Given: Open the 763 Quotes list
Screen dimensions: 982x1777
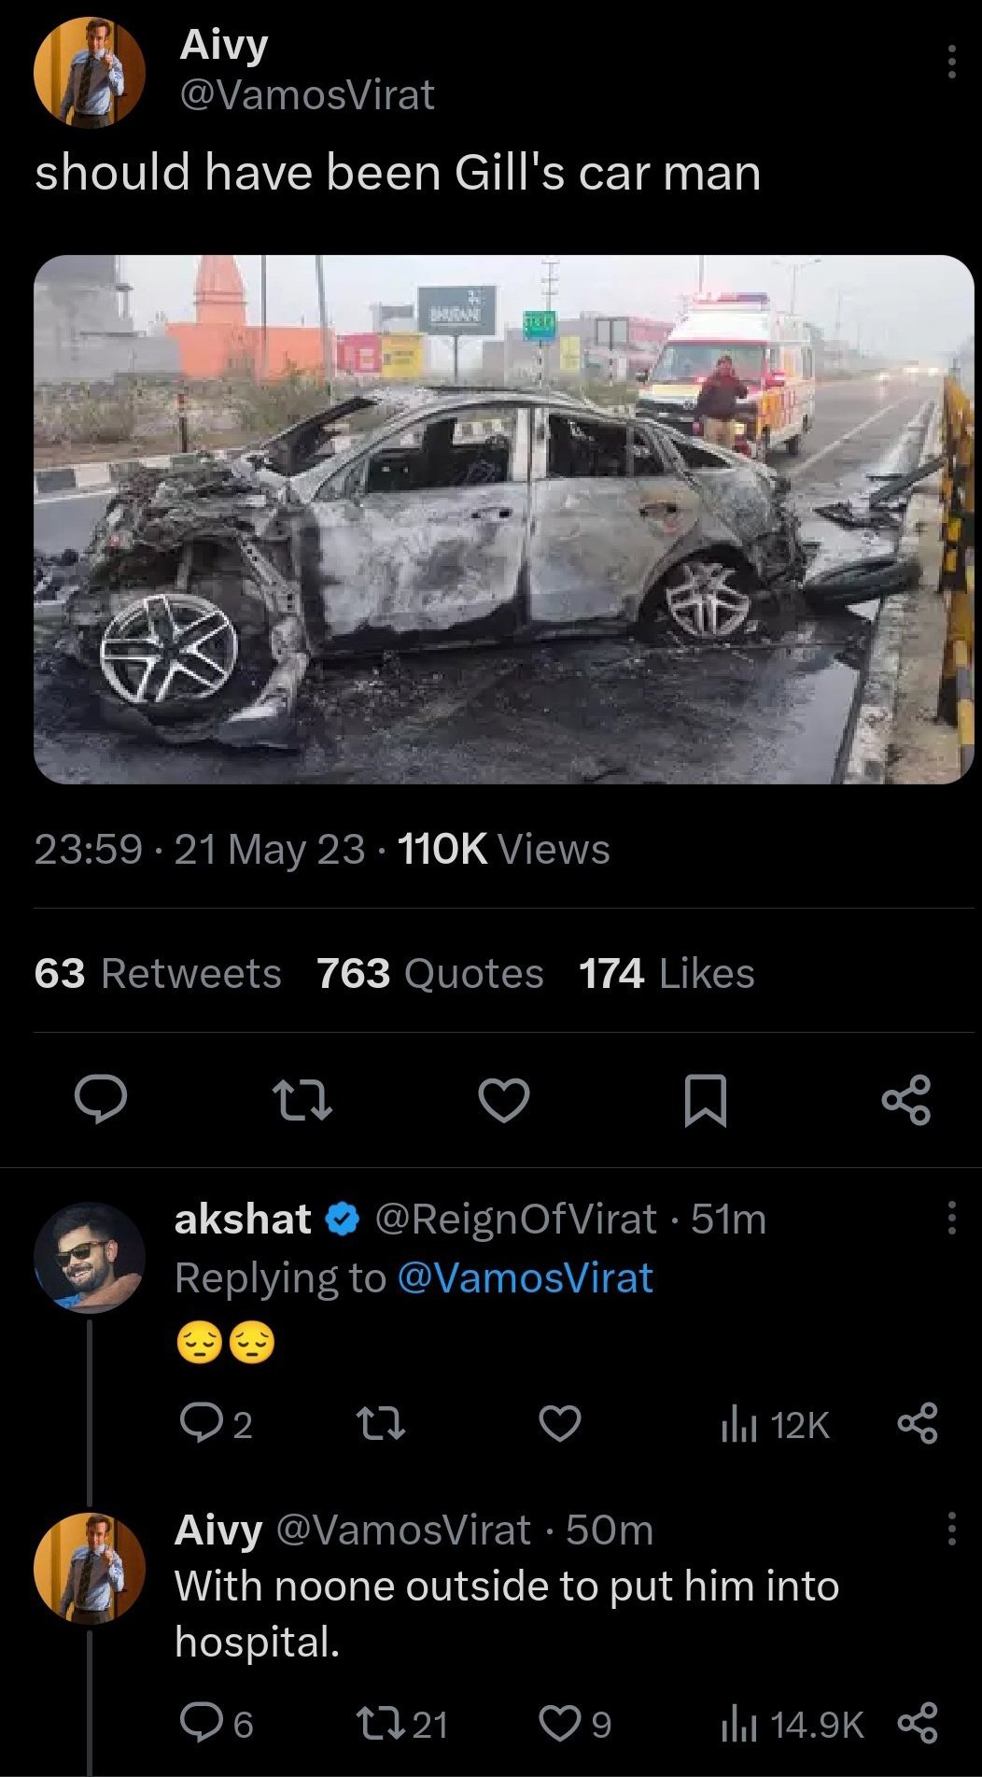Looking at the screenshot, I should [429, 973].
